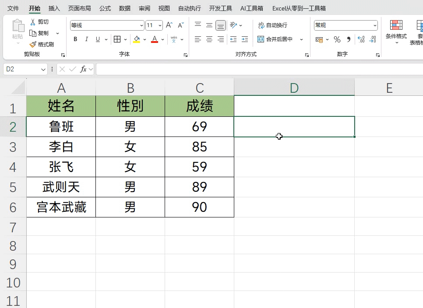Select the Format Painter brush
Viewport: 423px width, 308px height.
tap(33, 45)
